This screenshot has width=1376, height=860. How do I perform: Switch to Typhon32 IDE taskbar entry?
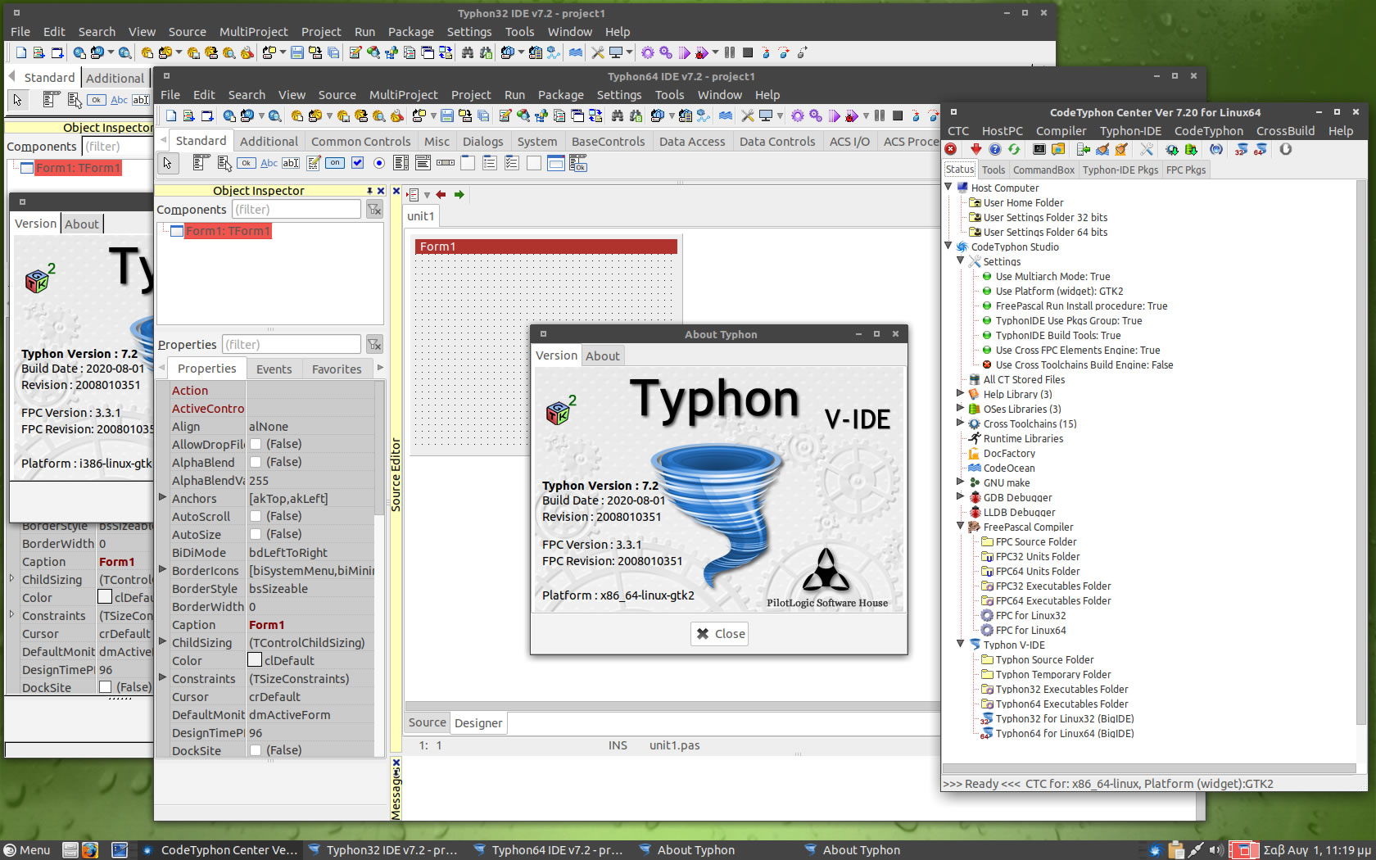tap(383, 850)
